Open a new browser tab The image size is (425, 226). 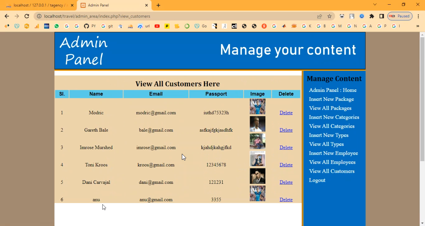tap(159, 5)
